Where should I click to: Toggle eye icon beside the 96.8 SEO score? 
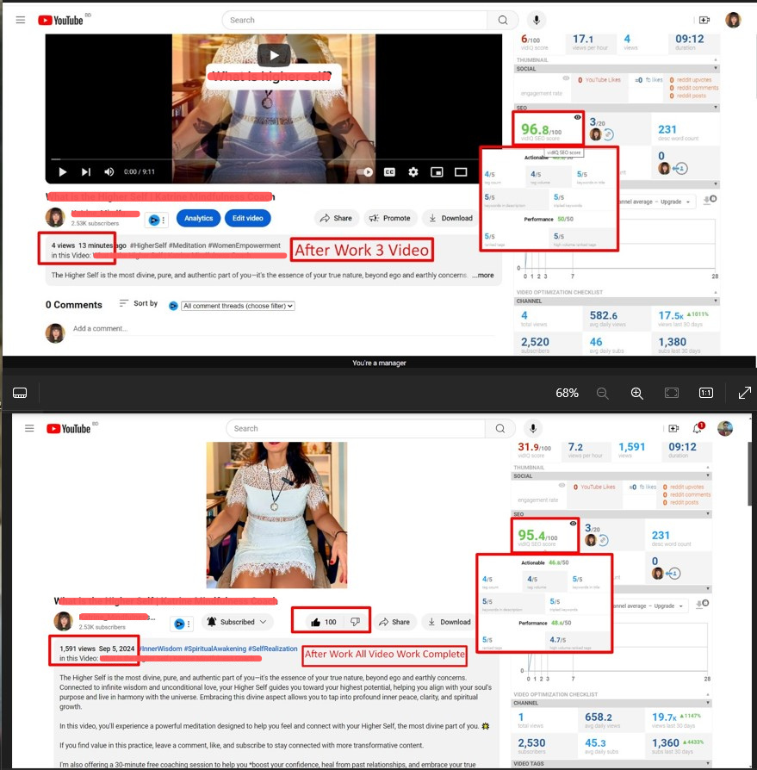pyautogui.click(x=576, y=116)
